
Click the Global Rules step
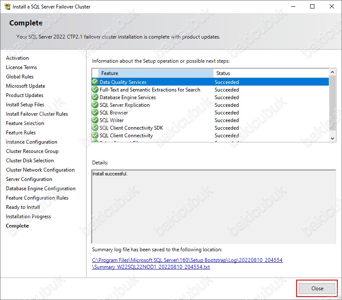click(x=20, y=77)
